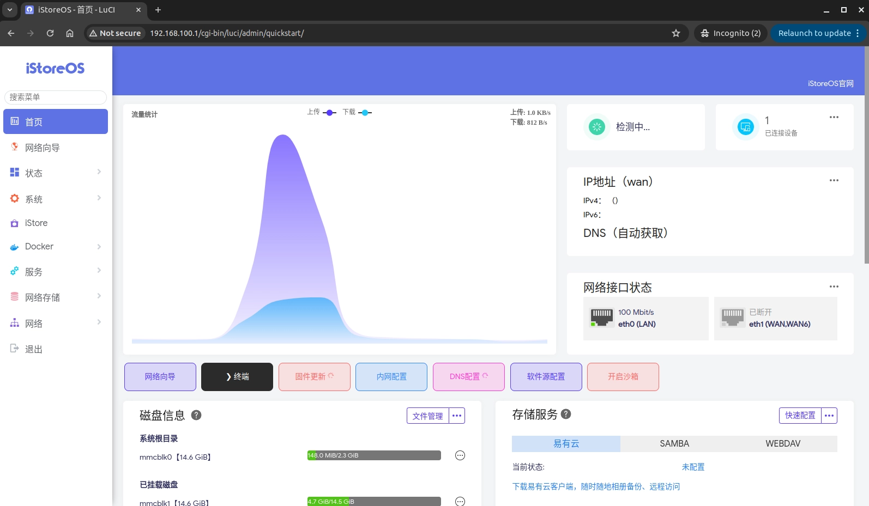The image size is (869, 506).
Task: Open the 终端 terminal button
Action: tap(237, 377)
